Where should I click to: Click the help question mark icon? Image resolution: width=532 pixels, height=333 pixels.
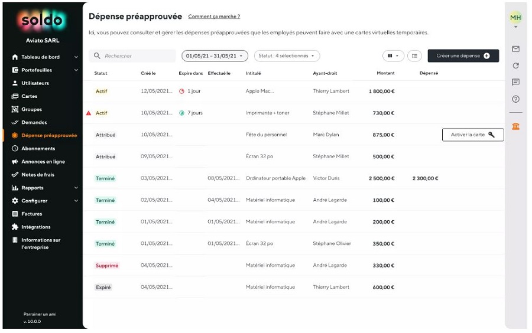coord(515,99)
